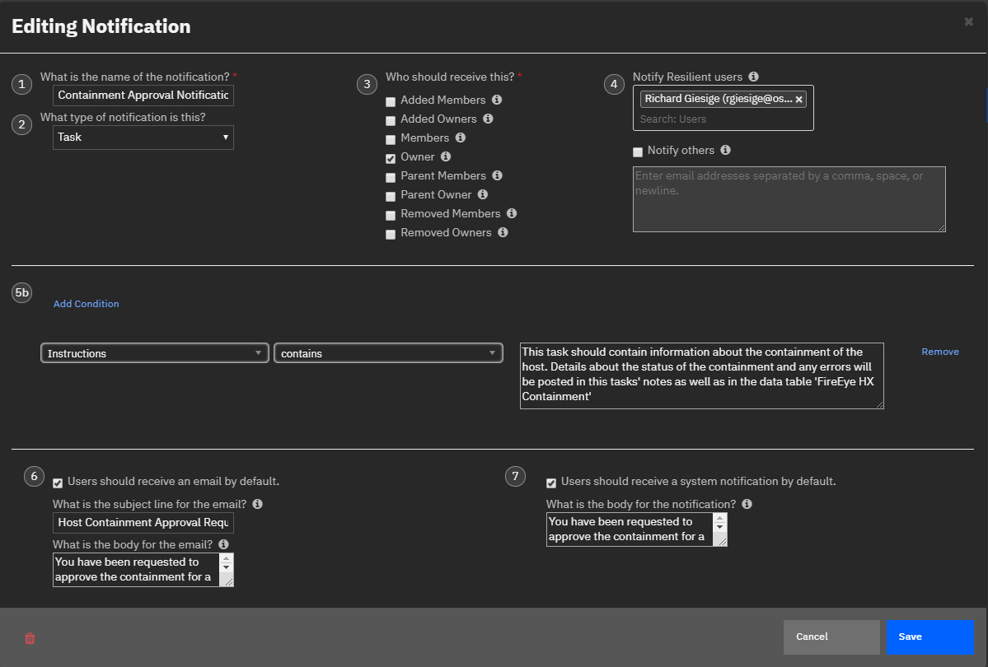Click the info icon beside Added Members
Viewport: 988px width, 667px height.
496,100
